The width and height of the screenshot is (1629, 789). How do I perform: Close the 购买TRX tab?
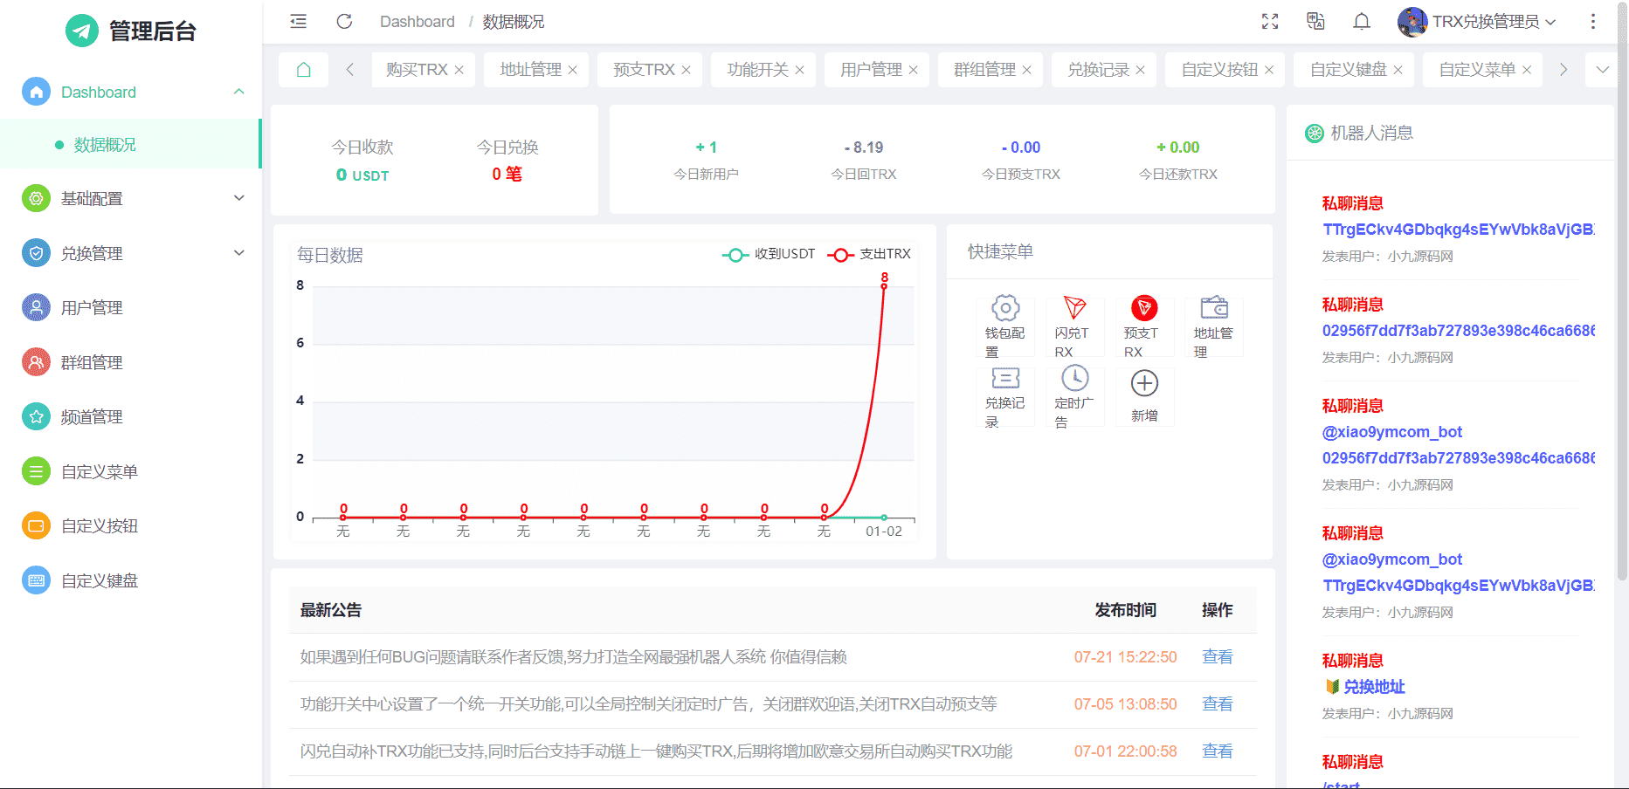tap(459, 71)
